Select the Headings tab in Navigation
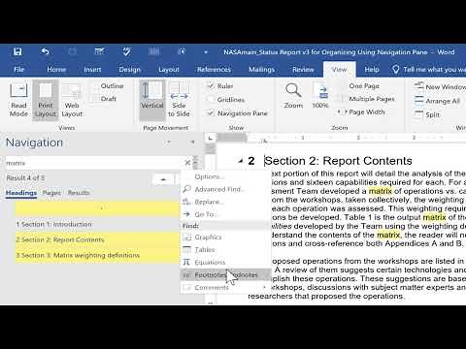Viewport: 466px width, 349px height. (21, 193)
